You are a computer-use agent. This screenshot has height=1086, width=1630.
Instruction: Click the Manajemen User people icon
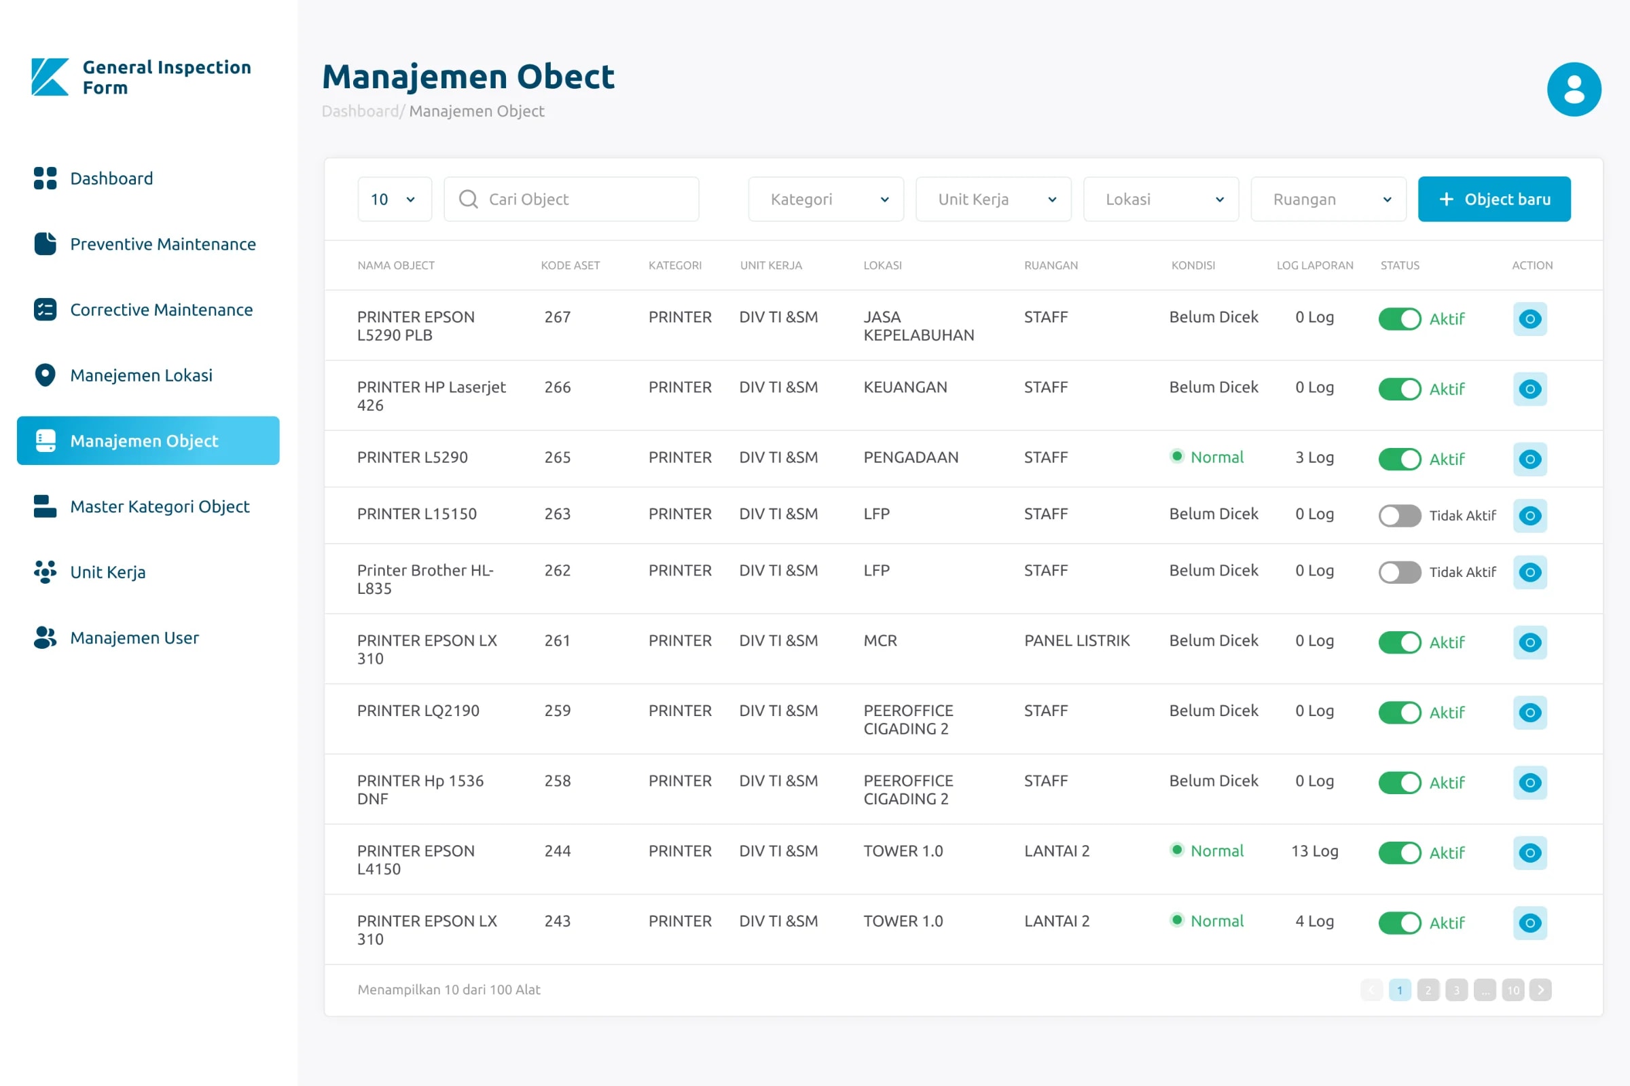[x=45, y=638]
